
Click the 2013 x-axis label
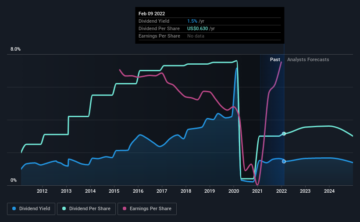pyautogui.click(x=66, y=191)
